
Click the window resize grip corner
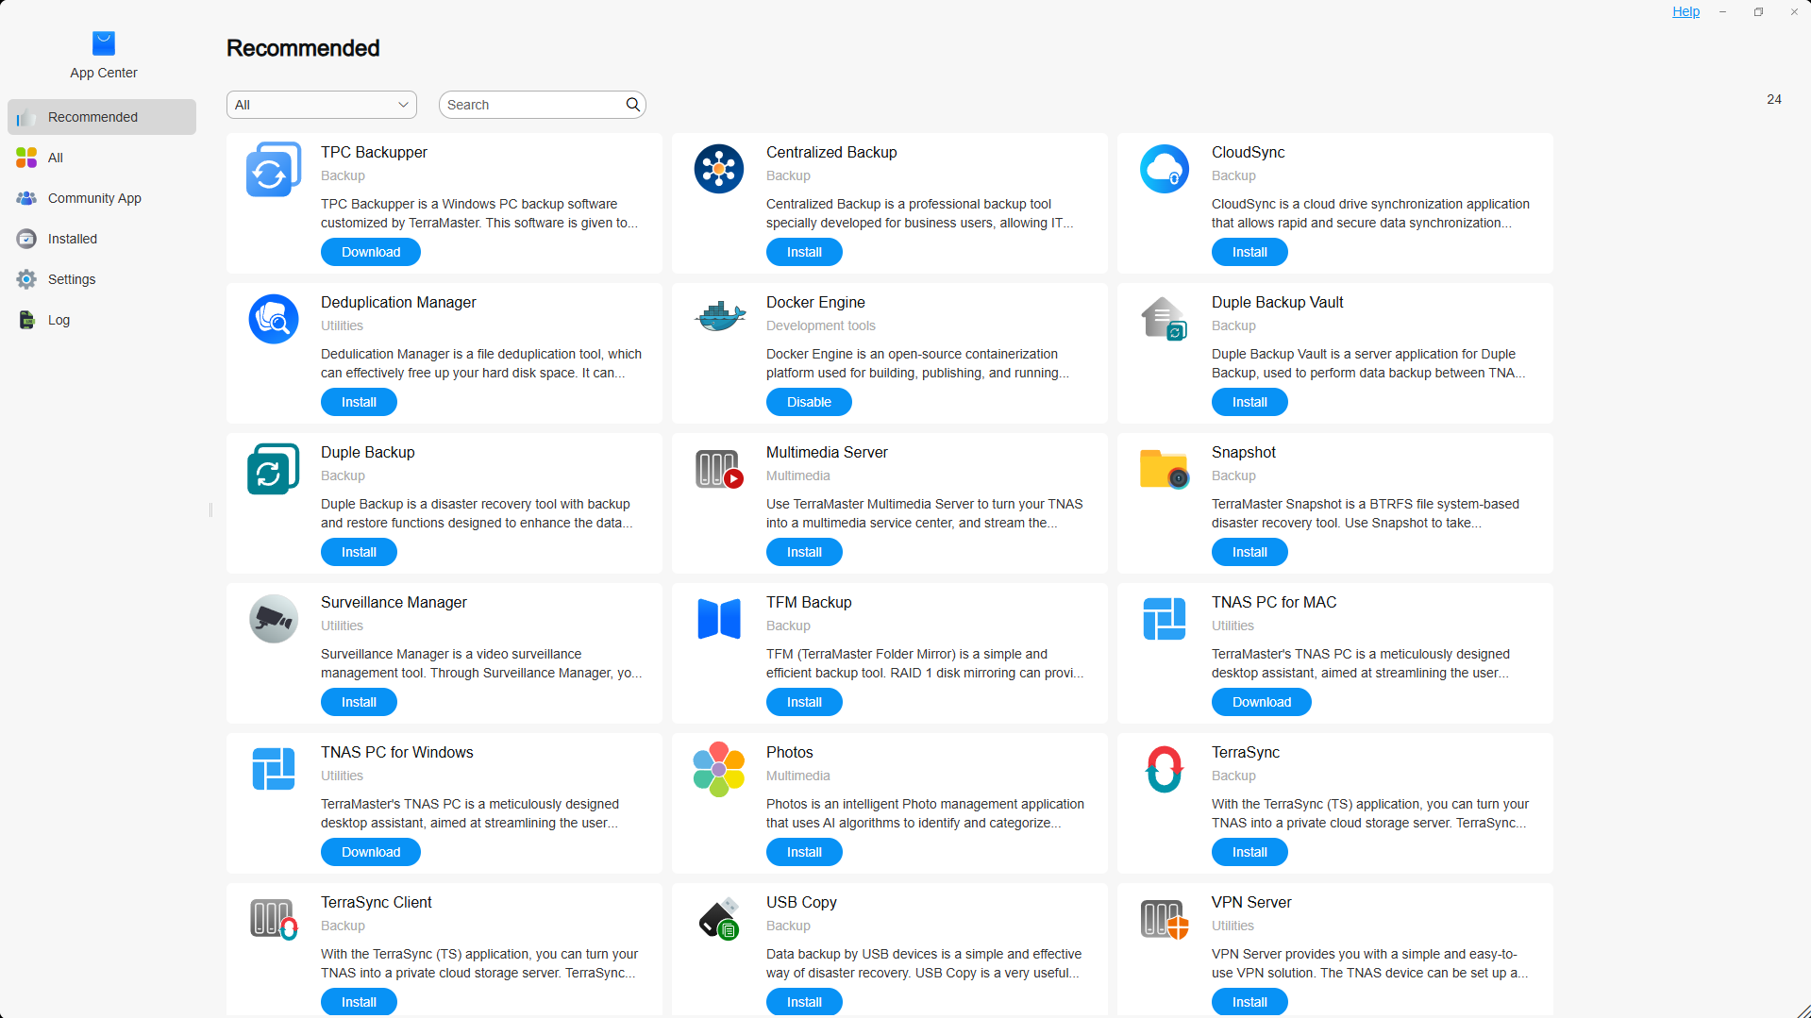(1803, 1010)
